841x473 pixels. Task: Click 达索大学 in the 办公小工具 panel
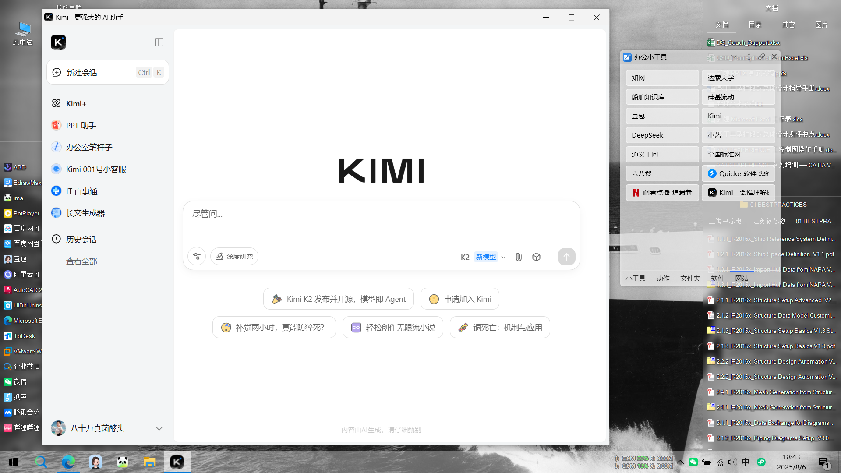click(739, 78)
